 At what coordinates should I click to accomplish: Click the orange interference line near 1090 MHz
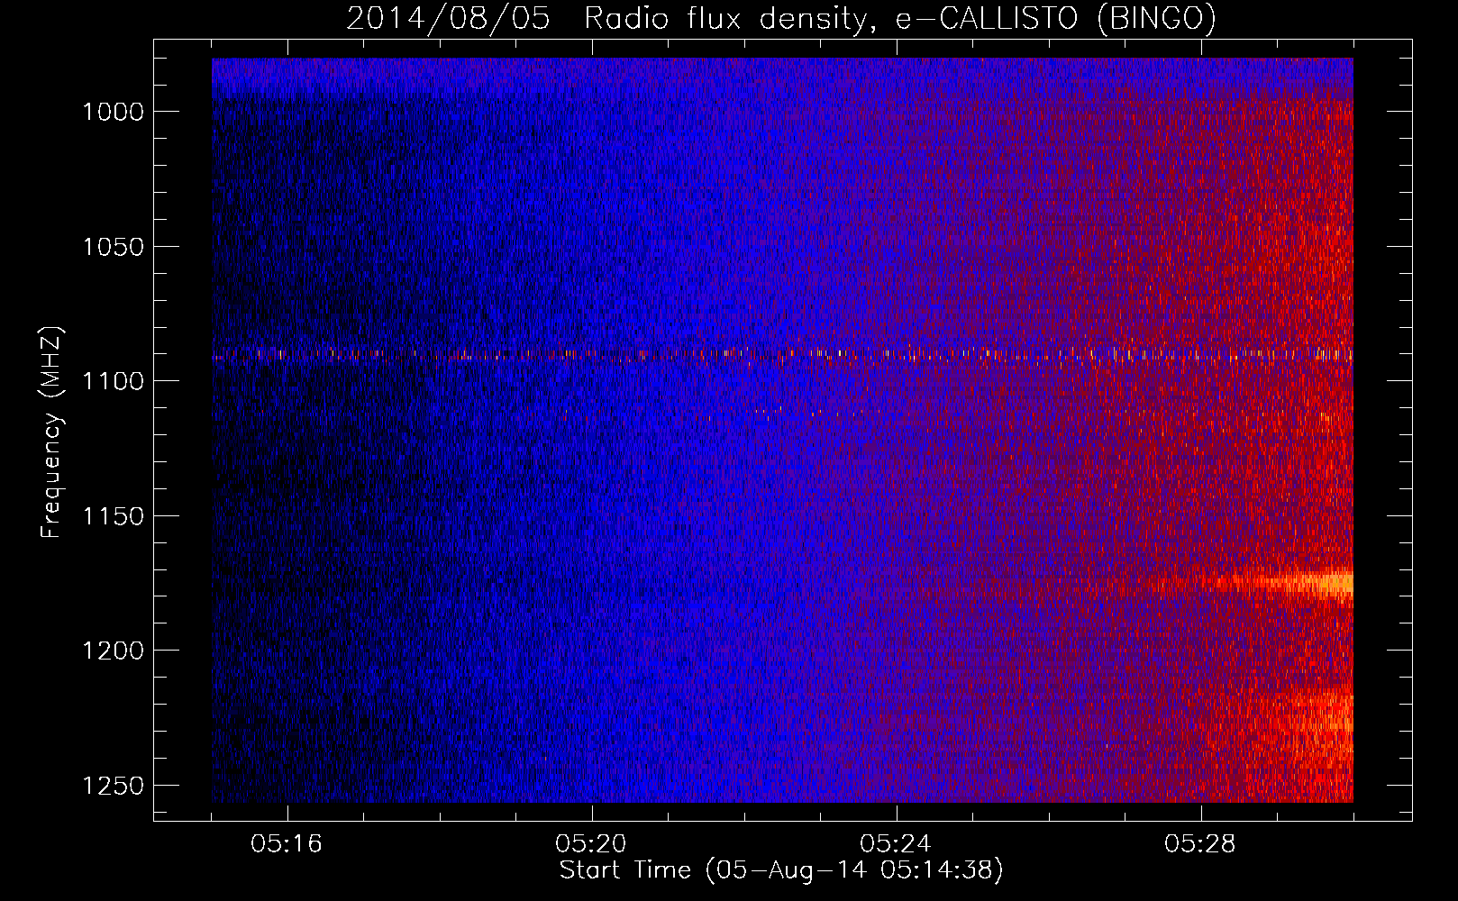click(x=782, y=354)
